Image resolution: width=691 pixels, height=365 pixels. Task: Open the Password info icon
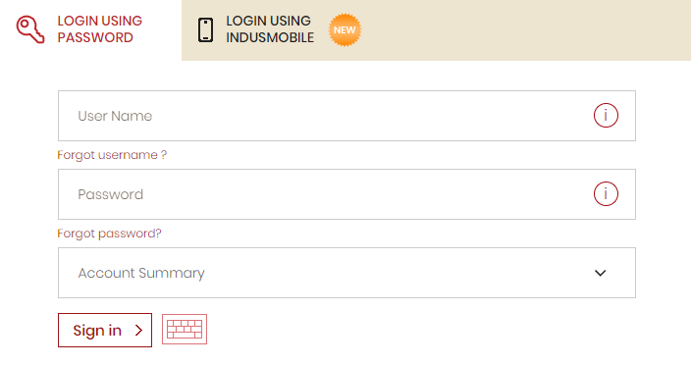pyautogui.click(x=606, y=193)
